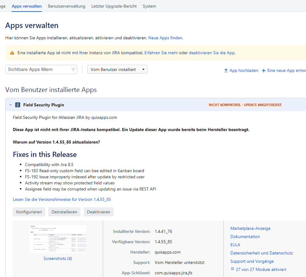The height and width of the screenshot is (277, 306).
Task: Select Vom Hersteller unterstützt text
Action: point(179,262)
